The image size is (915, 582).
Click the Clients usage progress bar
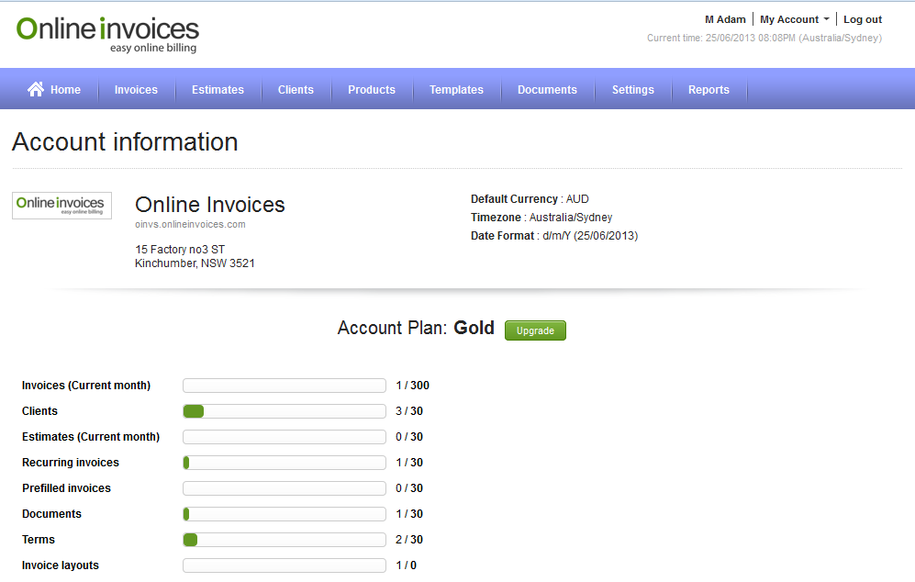285,411
